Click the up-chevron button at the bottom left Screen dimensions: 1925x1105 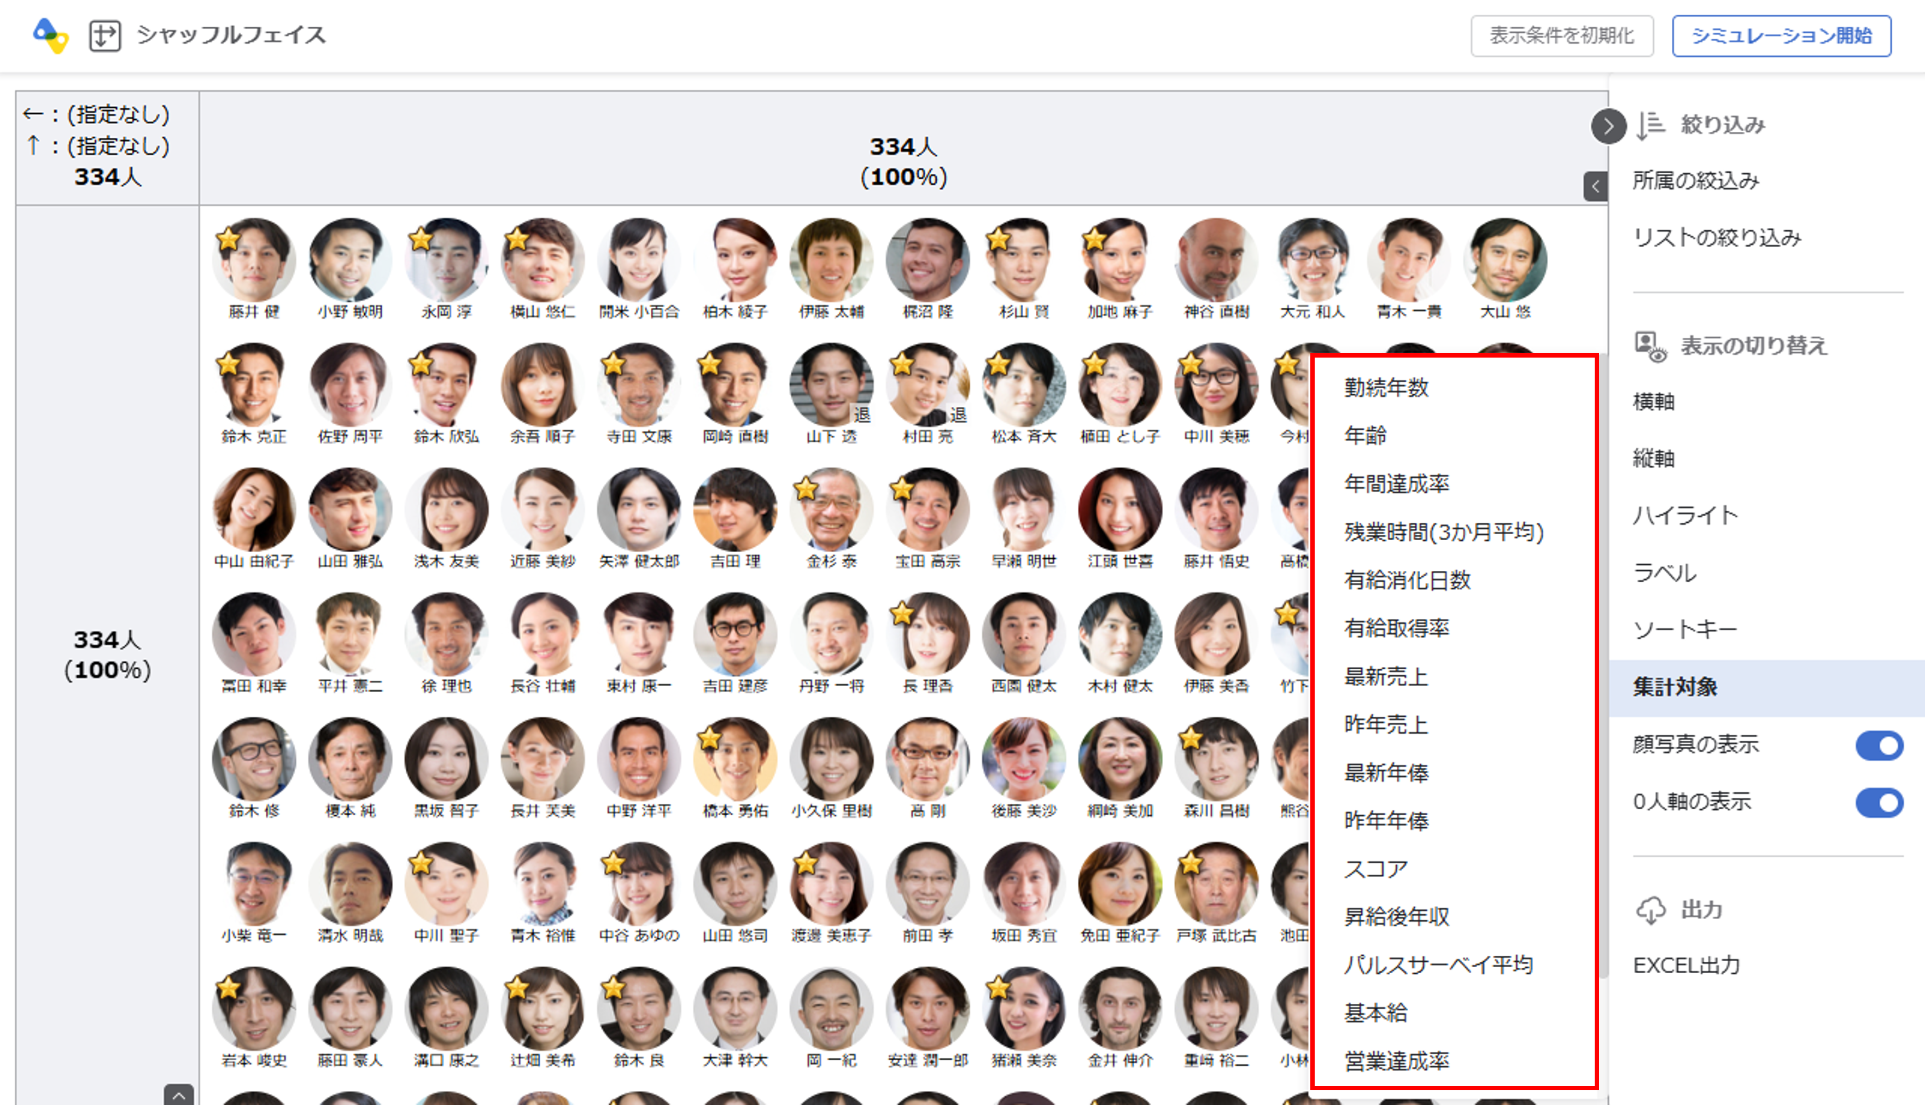(178, 1095)
